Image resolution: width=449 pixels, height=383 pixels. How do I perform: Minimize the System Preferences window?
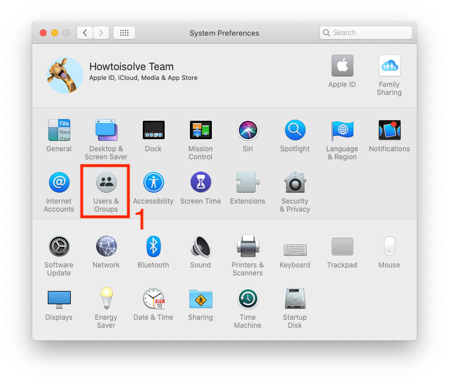(x=55, y=33)
